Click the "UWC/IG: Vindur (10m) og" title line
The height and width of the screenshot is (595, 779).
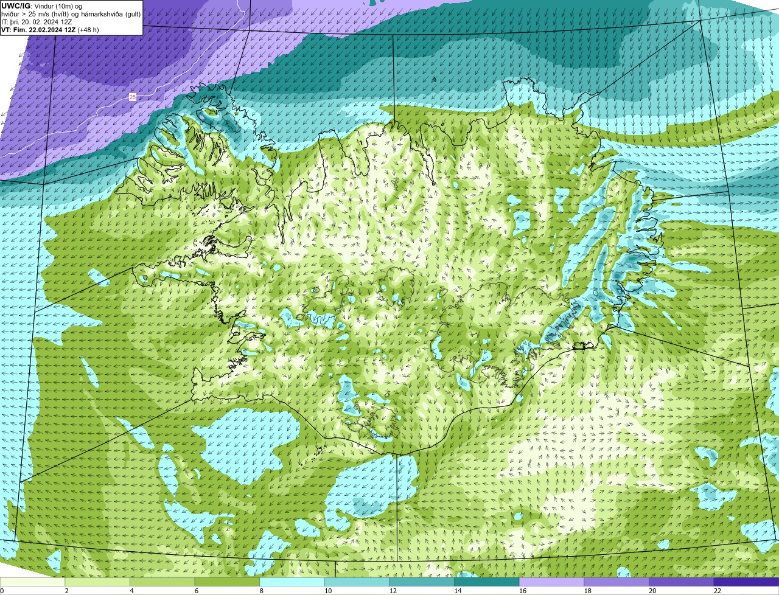coord(41,6)
